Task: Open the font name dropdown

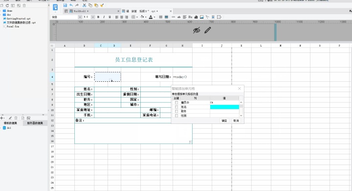Action: [x=80, y=17]
